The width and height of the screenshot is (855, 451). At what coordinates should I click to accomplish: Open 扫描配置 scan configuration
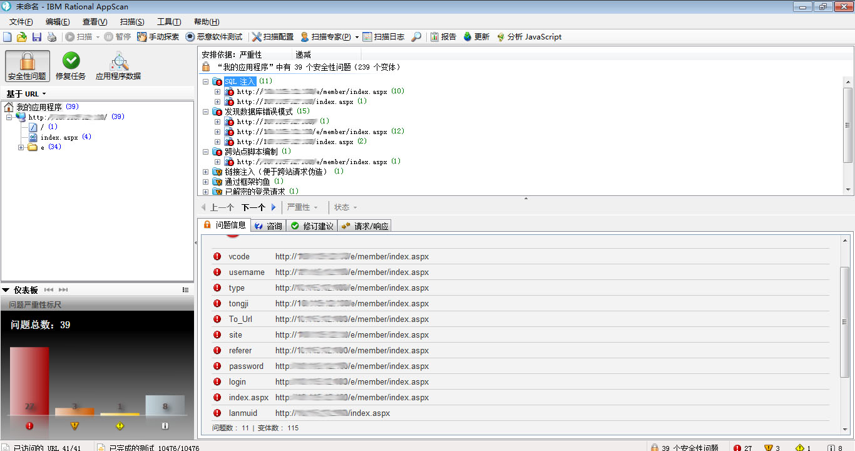click(x=273, y=37)
